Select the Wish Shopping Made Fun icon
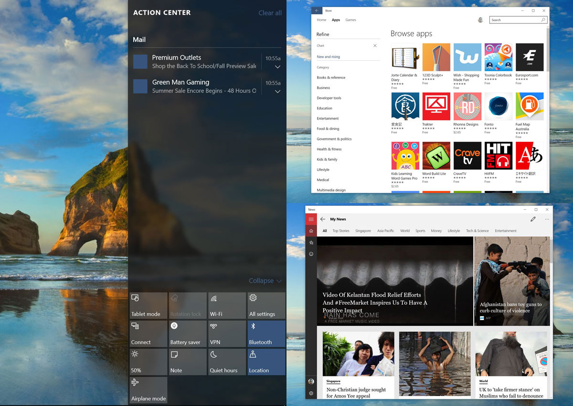The height and width of the screenshot is (406, 573). (x=467, y=57)
